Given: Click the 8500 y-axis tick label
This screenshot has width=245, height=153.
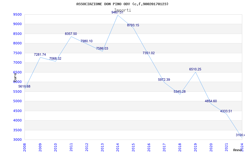Looking at the screenshot, I should point(17,34).
